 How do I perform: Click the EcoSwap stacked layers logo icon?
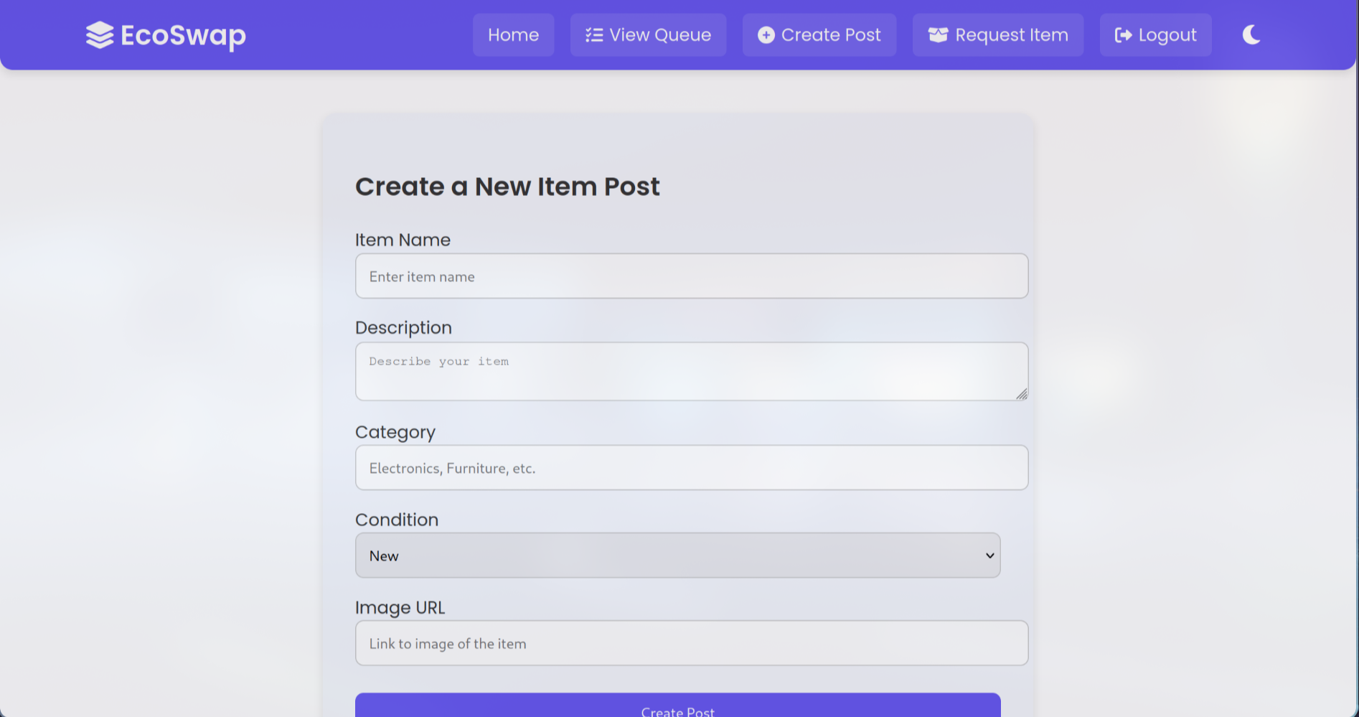click(100, 35)
